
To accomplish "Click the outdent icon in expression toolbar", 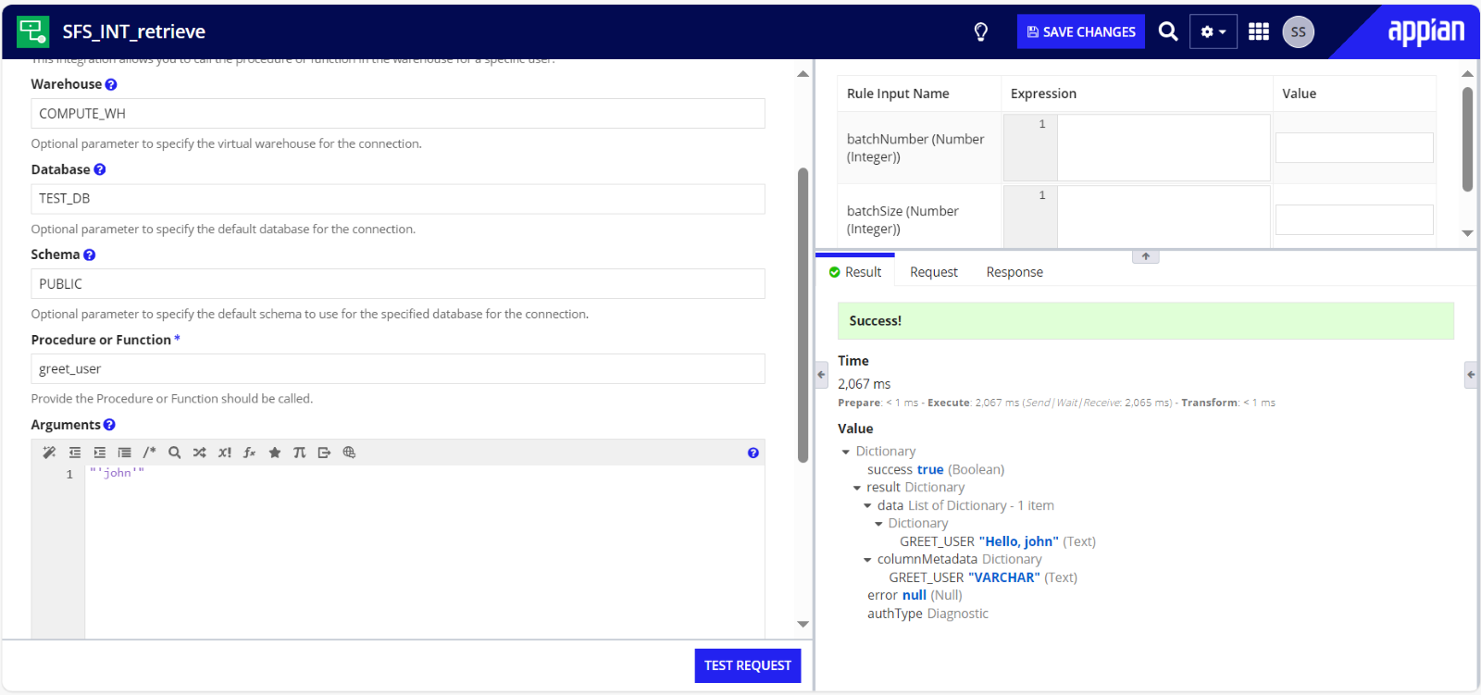I will tap(75, 453).
